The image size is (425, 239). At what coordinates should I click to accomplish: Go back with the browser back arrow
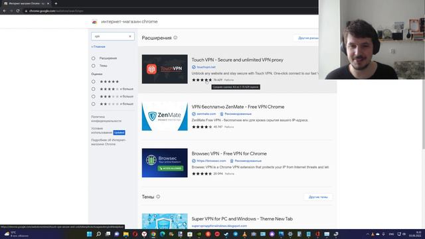pos(5,11)
